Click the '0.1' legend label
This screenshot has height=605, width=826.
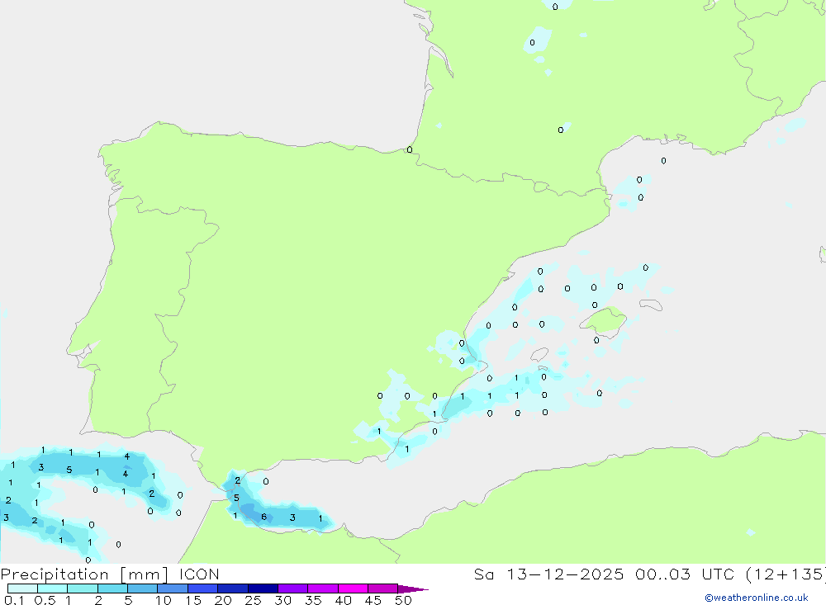(x=14, y=600)
